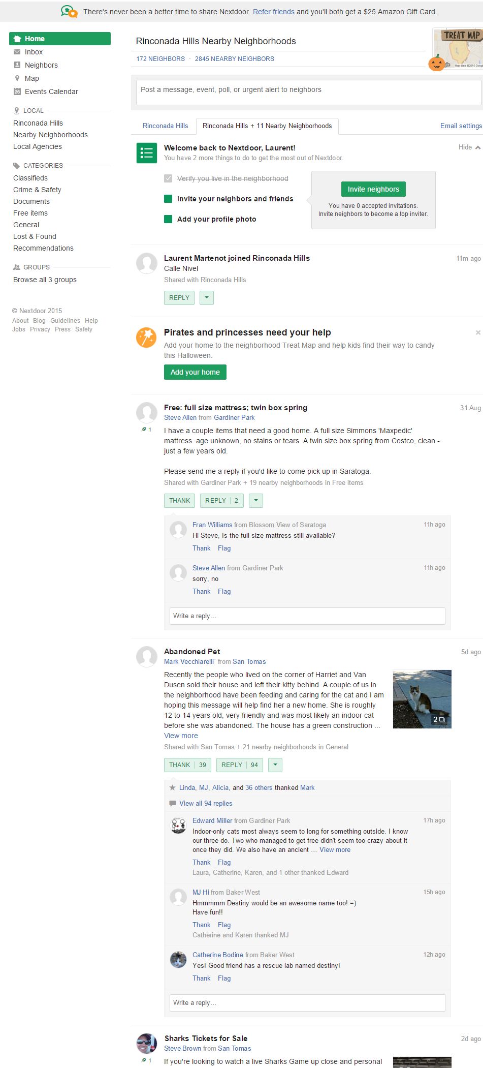Open Inbox via the envelope icon

[x=17, y=52]
